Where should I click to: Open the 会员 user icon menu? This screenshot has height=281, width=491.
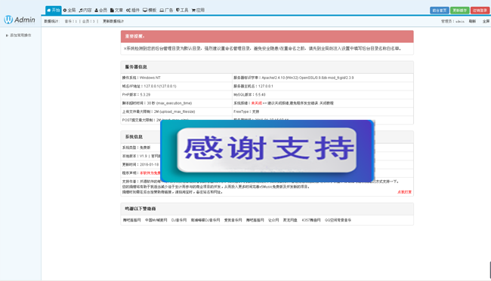97,11
